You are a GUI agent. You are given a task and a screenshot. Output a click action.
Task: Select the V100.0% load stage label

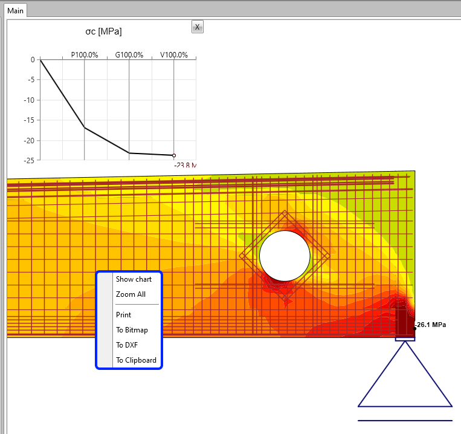(x=174, y=55)
